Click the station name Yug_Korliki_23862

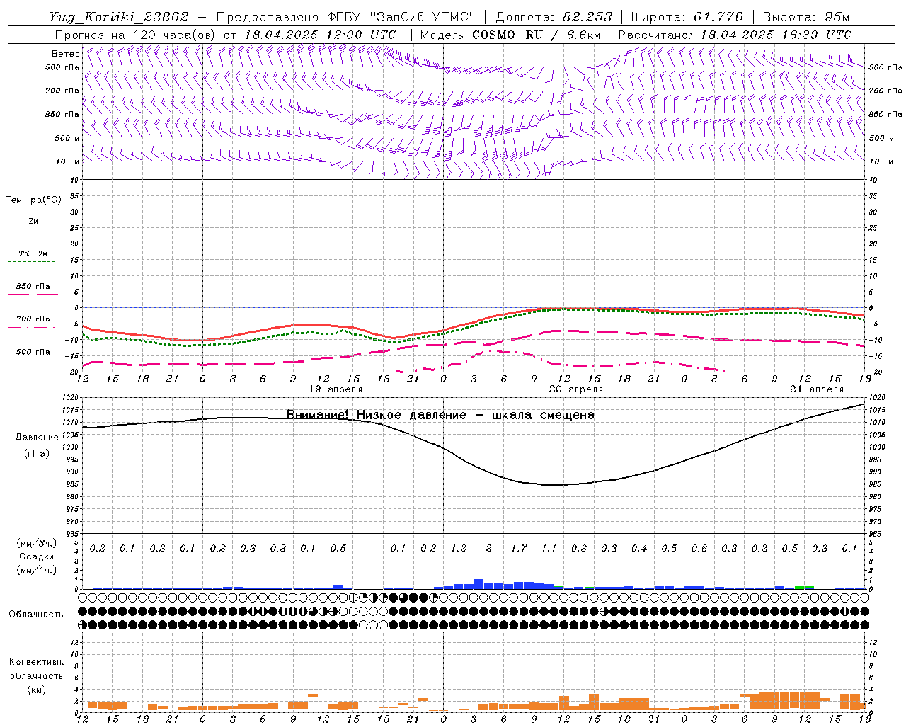click(119, 17)
